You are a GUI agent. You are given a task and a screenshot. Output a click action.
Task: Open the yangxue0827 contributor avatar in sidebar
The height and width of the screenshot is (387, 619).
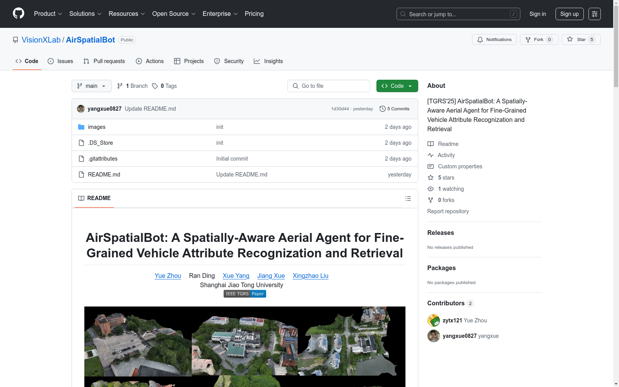click(434, 336)
